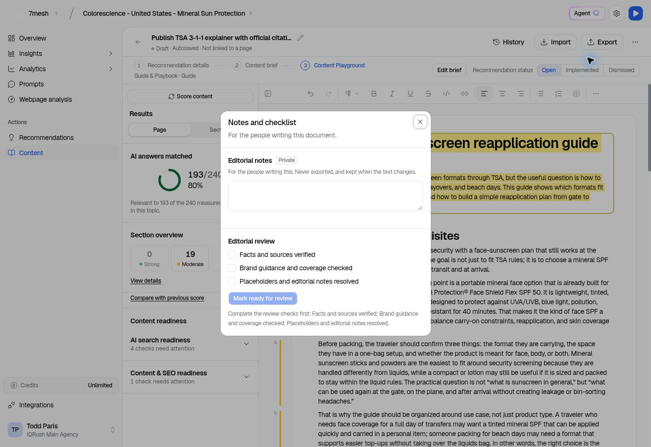Click the Mark ready for review button
Screen dimensions: 651x447
coord(263,298)
